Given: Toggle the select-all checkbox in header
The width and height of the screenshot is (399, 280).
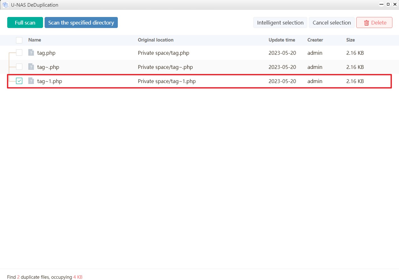Looking at the screenshot, I should click(x=19, y=40).
